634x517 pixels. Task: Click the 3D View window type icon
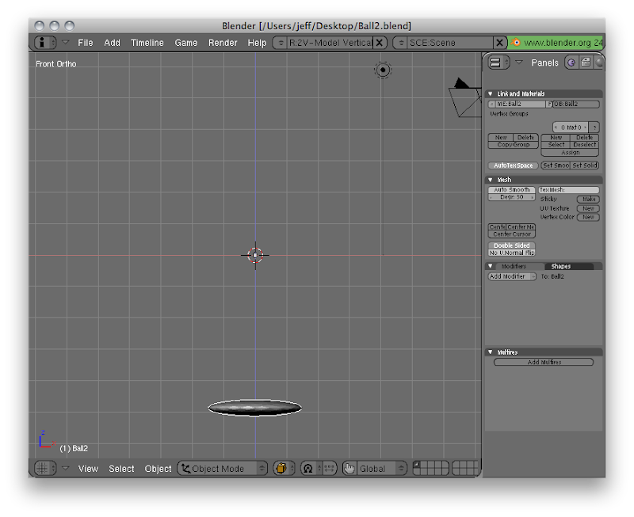tap(42, 468)
